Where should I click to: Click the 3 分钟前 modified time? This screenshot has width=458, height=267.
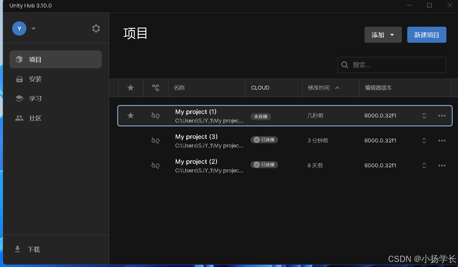point(318,140)
